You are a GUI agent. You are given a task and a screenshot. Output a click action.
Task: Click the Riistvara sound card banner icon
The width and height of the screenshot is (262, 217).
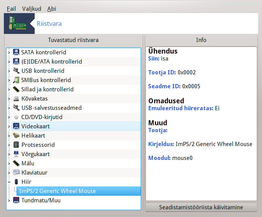(18, 24)
